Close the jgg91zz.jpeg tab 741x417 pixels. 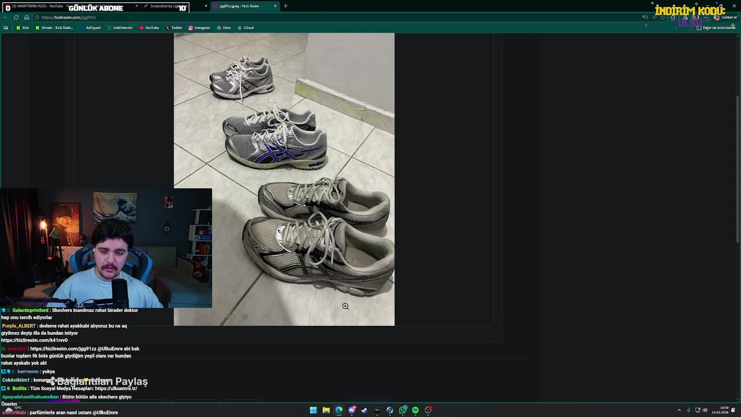coord(275,6)
